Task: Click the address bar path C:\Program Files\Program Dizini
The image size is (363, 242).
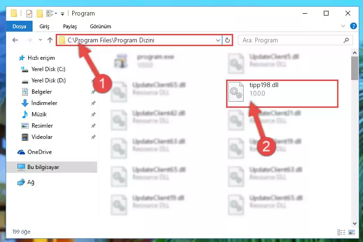Action: tap(111, 40)
